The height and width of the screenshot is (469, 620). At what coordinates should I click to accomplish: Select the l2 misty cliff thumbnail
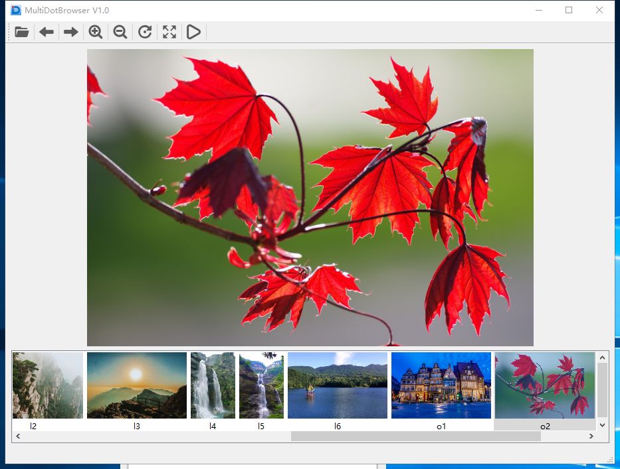click(48, 385)
